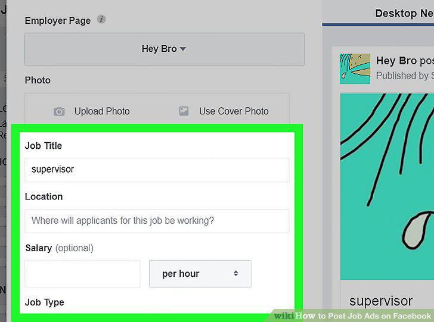Click the job post preview cover image

[x=387, y=186]
